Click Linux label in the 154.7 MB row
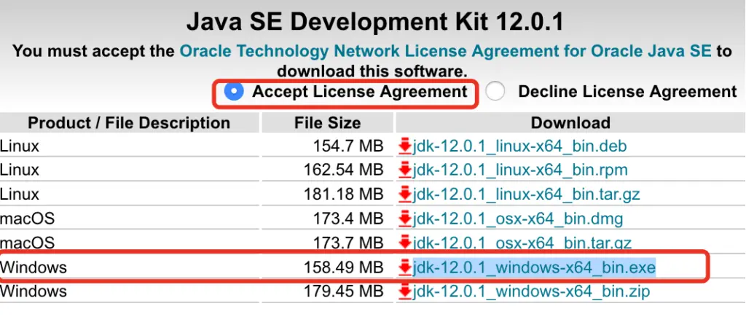Viewport: 746px width, 317px height. click(x=20, y=146)
